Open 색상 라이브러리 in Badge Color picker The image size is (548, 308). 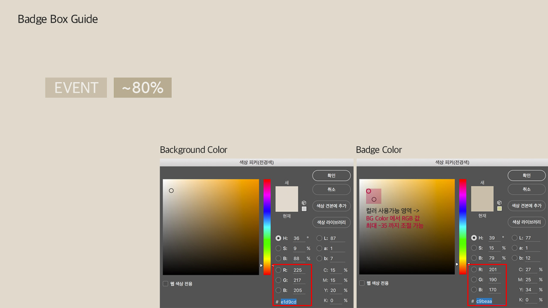click(x=527, y=222)
